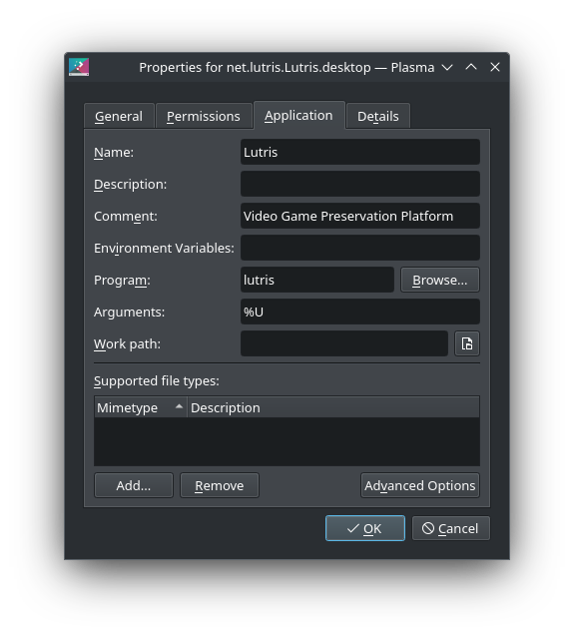574x636 pixels.
Task: Click the Browse... button
Action: 440,280
